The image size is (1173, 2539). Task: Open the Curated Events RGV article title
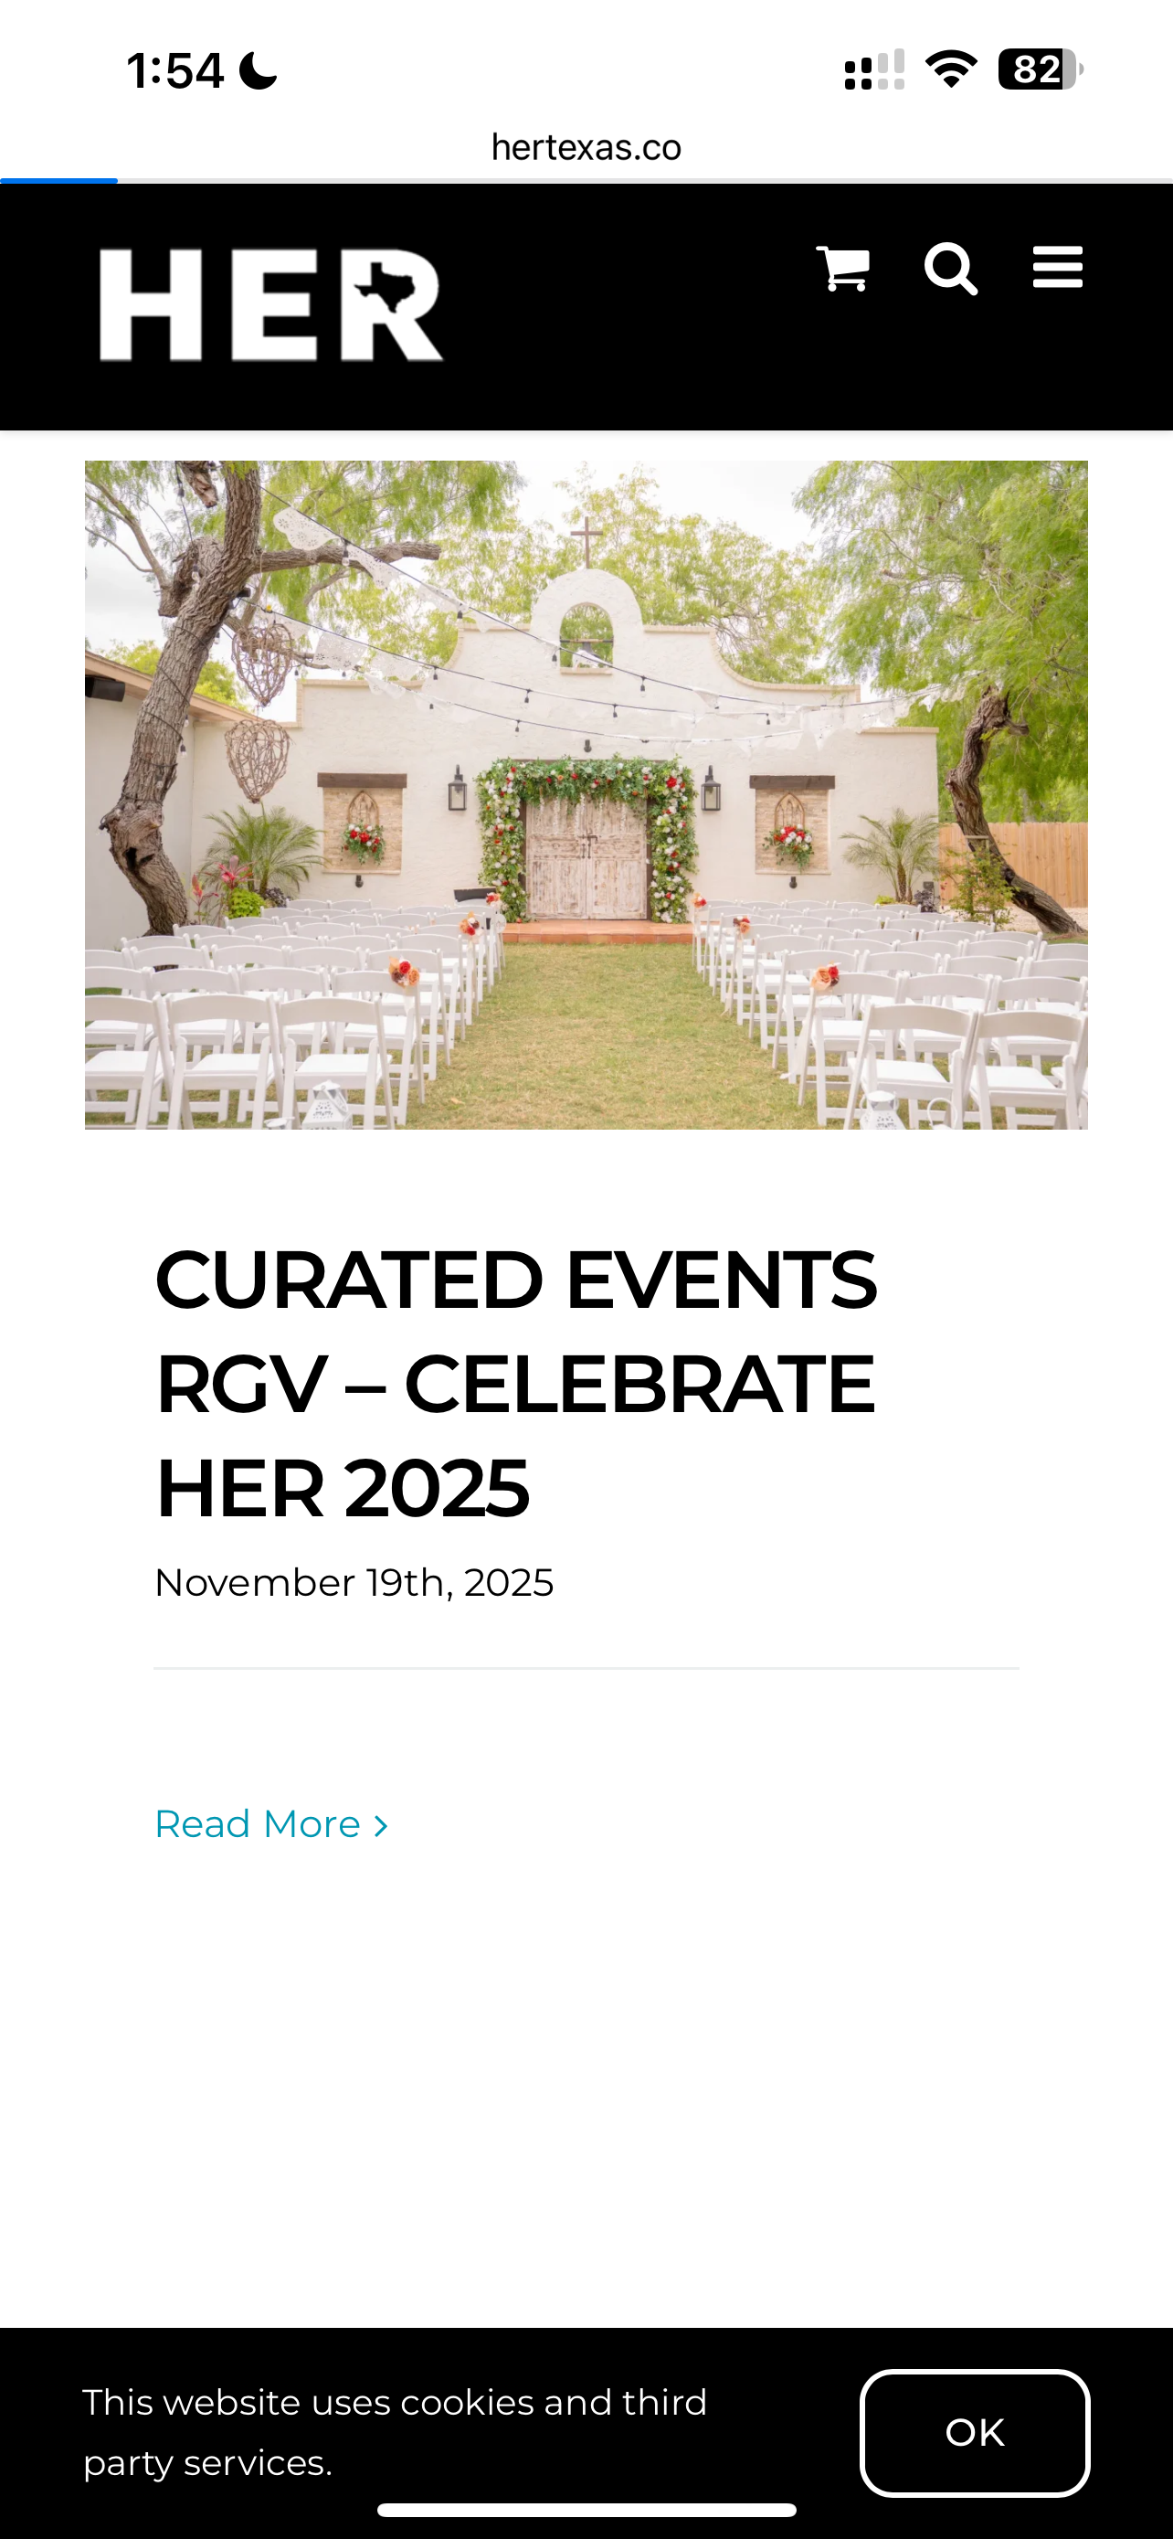tap(515, 1383)
